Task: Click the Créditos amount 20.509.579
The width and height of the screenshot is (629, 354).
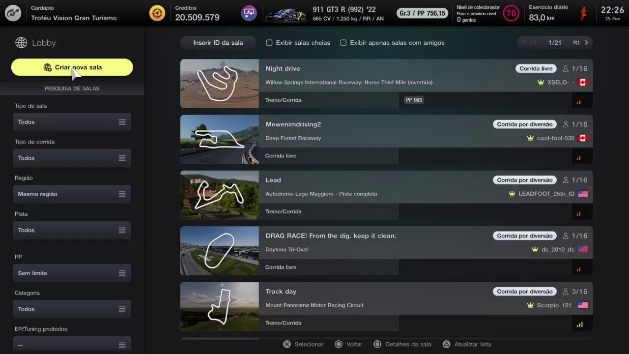Action: coord(197,17)
